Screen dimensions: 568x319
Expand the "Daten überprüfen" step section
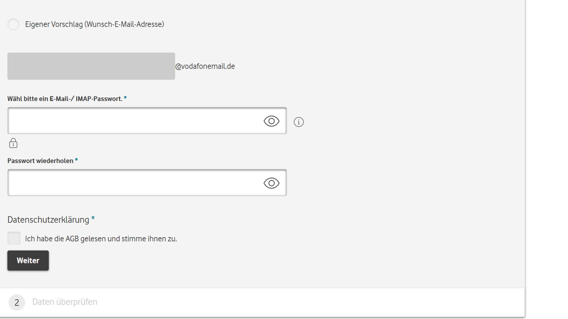[65, 302]
